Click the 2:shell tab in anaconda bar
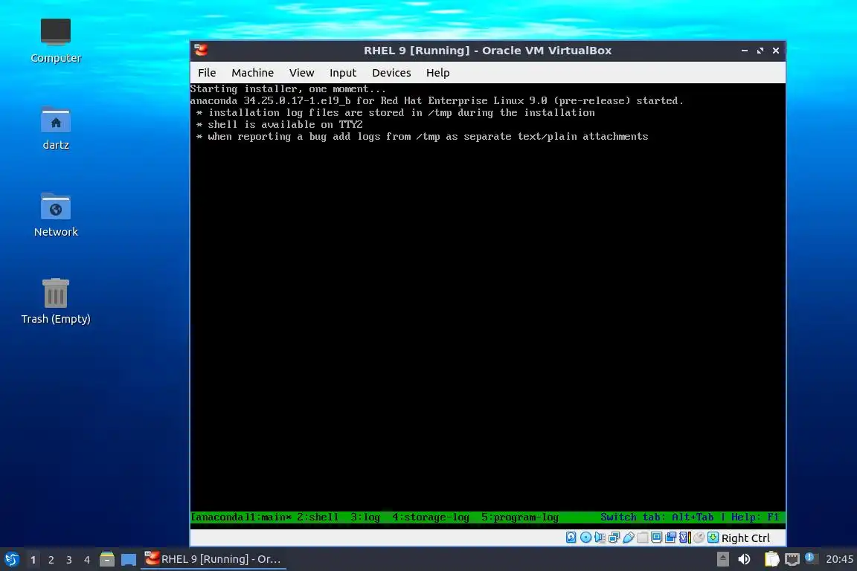Viewport: 857px width, 571px height. coord(318,517)
